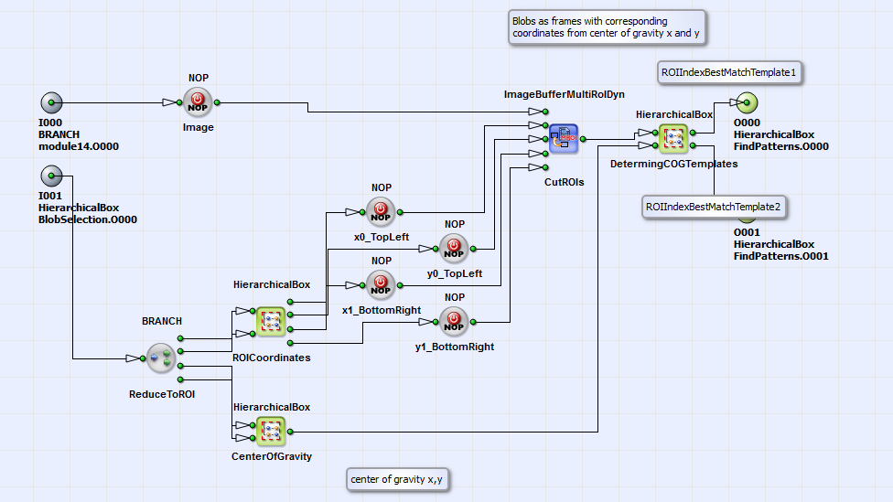Click the y0_TopLeft name label
The height and width of the screenshot is (502, 893).
455,273
